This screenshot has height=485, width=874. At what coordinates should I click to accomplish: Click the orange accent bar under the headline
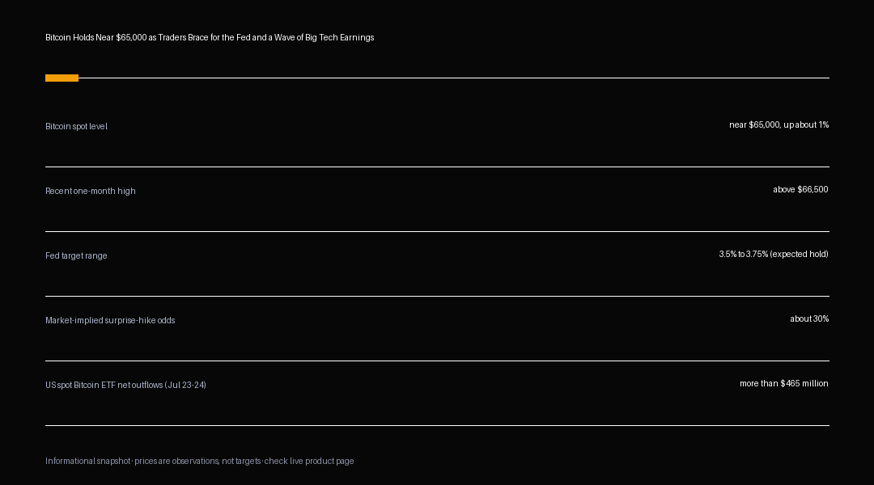click(62, 78)
